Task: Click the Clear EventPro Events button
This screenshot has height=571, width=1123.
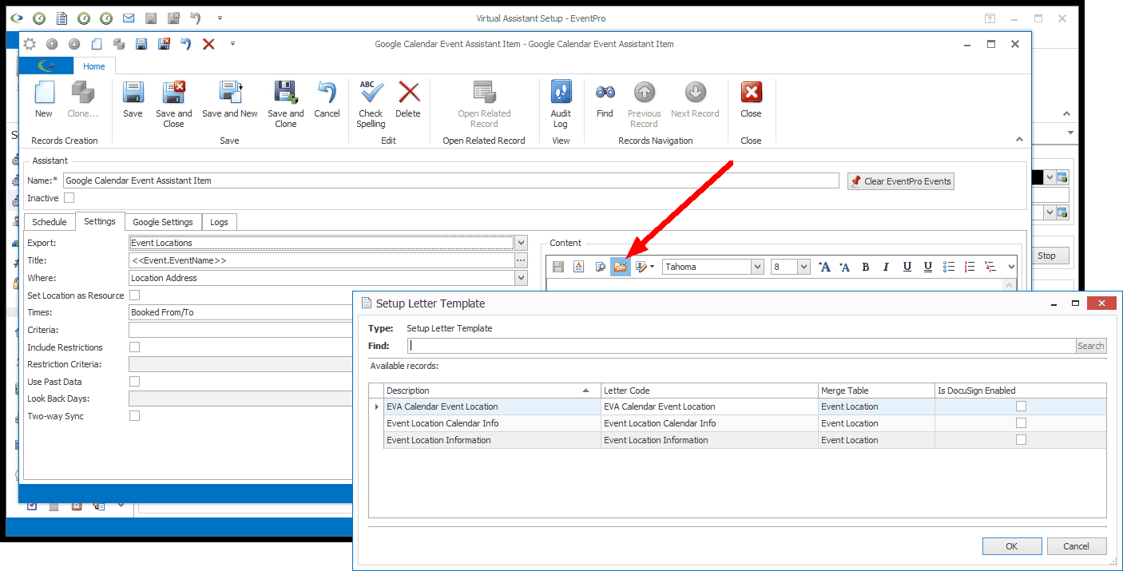Action: click(x=901, y=181)
